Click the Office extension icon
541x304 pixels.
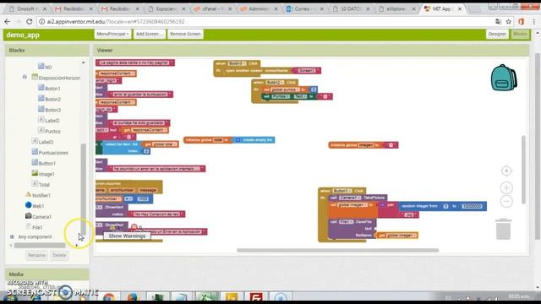pyautogui.click(x=521, y=22)
